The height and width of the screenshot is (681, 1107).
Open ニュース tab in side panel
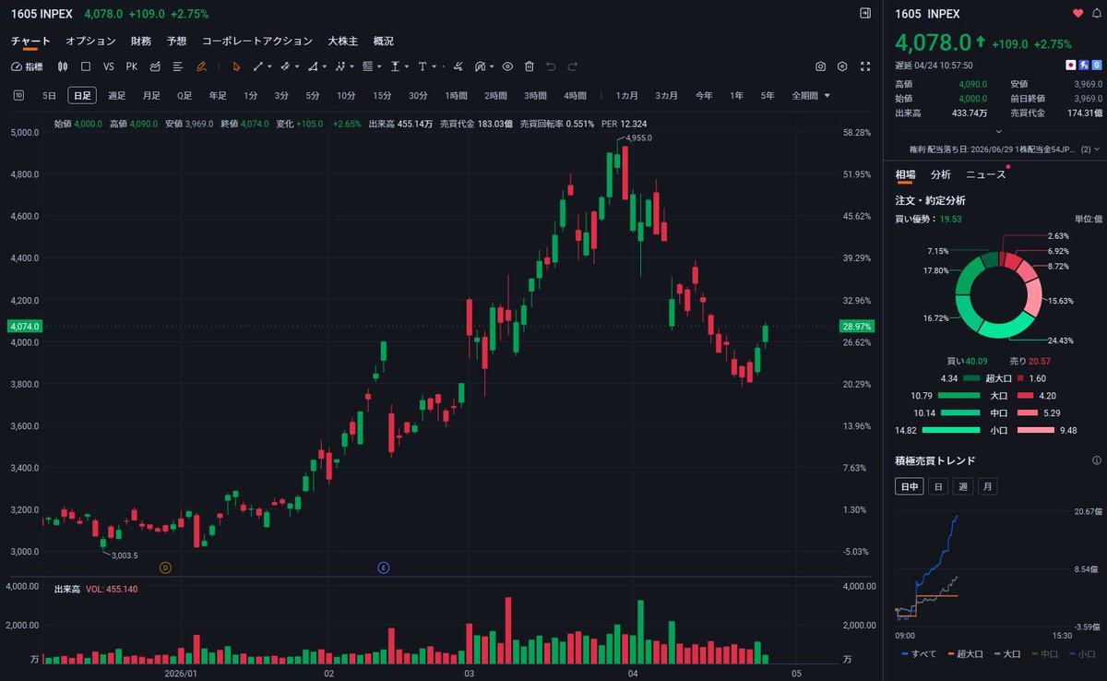tap(986, 173)
